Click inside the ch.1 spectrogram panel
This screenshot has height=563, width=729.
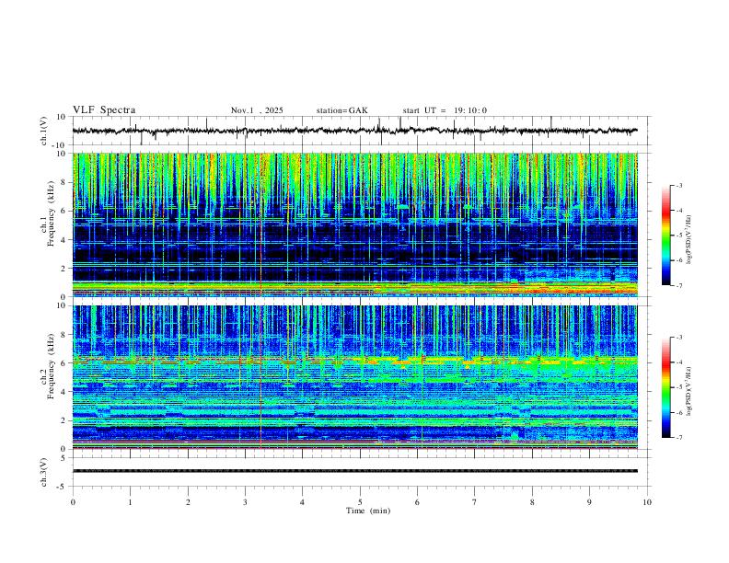pyautogui.click(x=354, y=224)
